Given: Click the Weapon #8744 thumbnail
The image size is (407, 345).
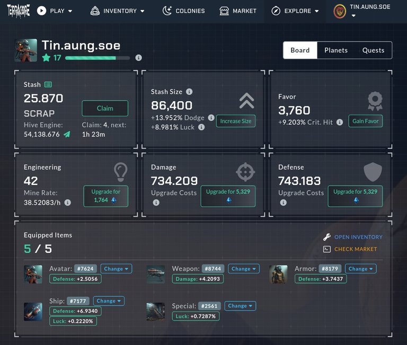Looking at the screenshot, I should click(x=155, y=274).
